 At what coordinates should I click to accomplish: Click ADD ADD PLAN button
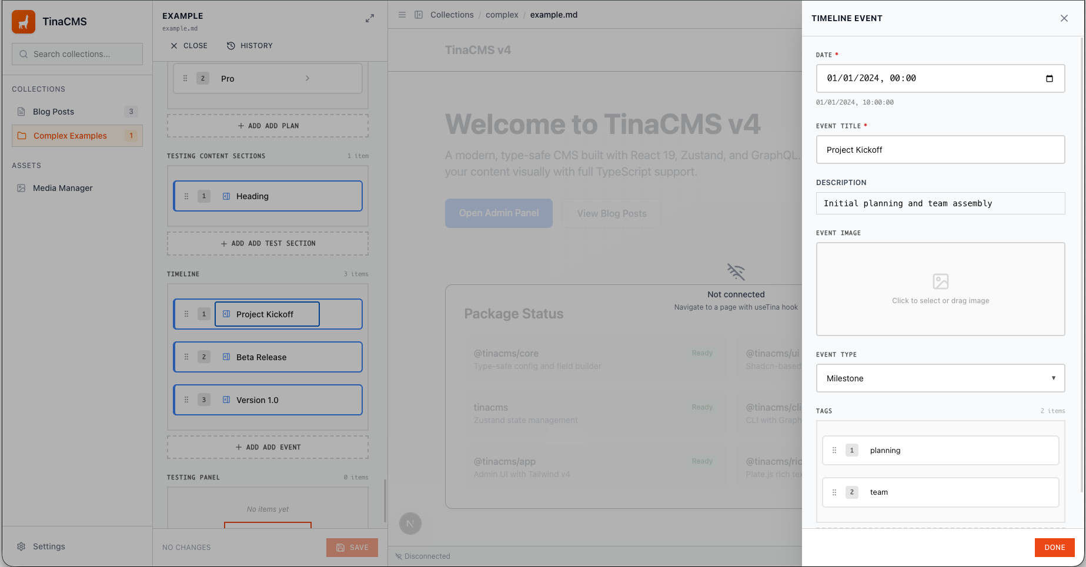coord(268,126)
